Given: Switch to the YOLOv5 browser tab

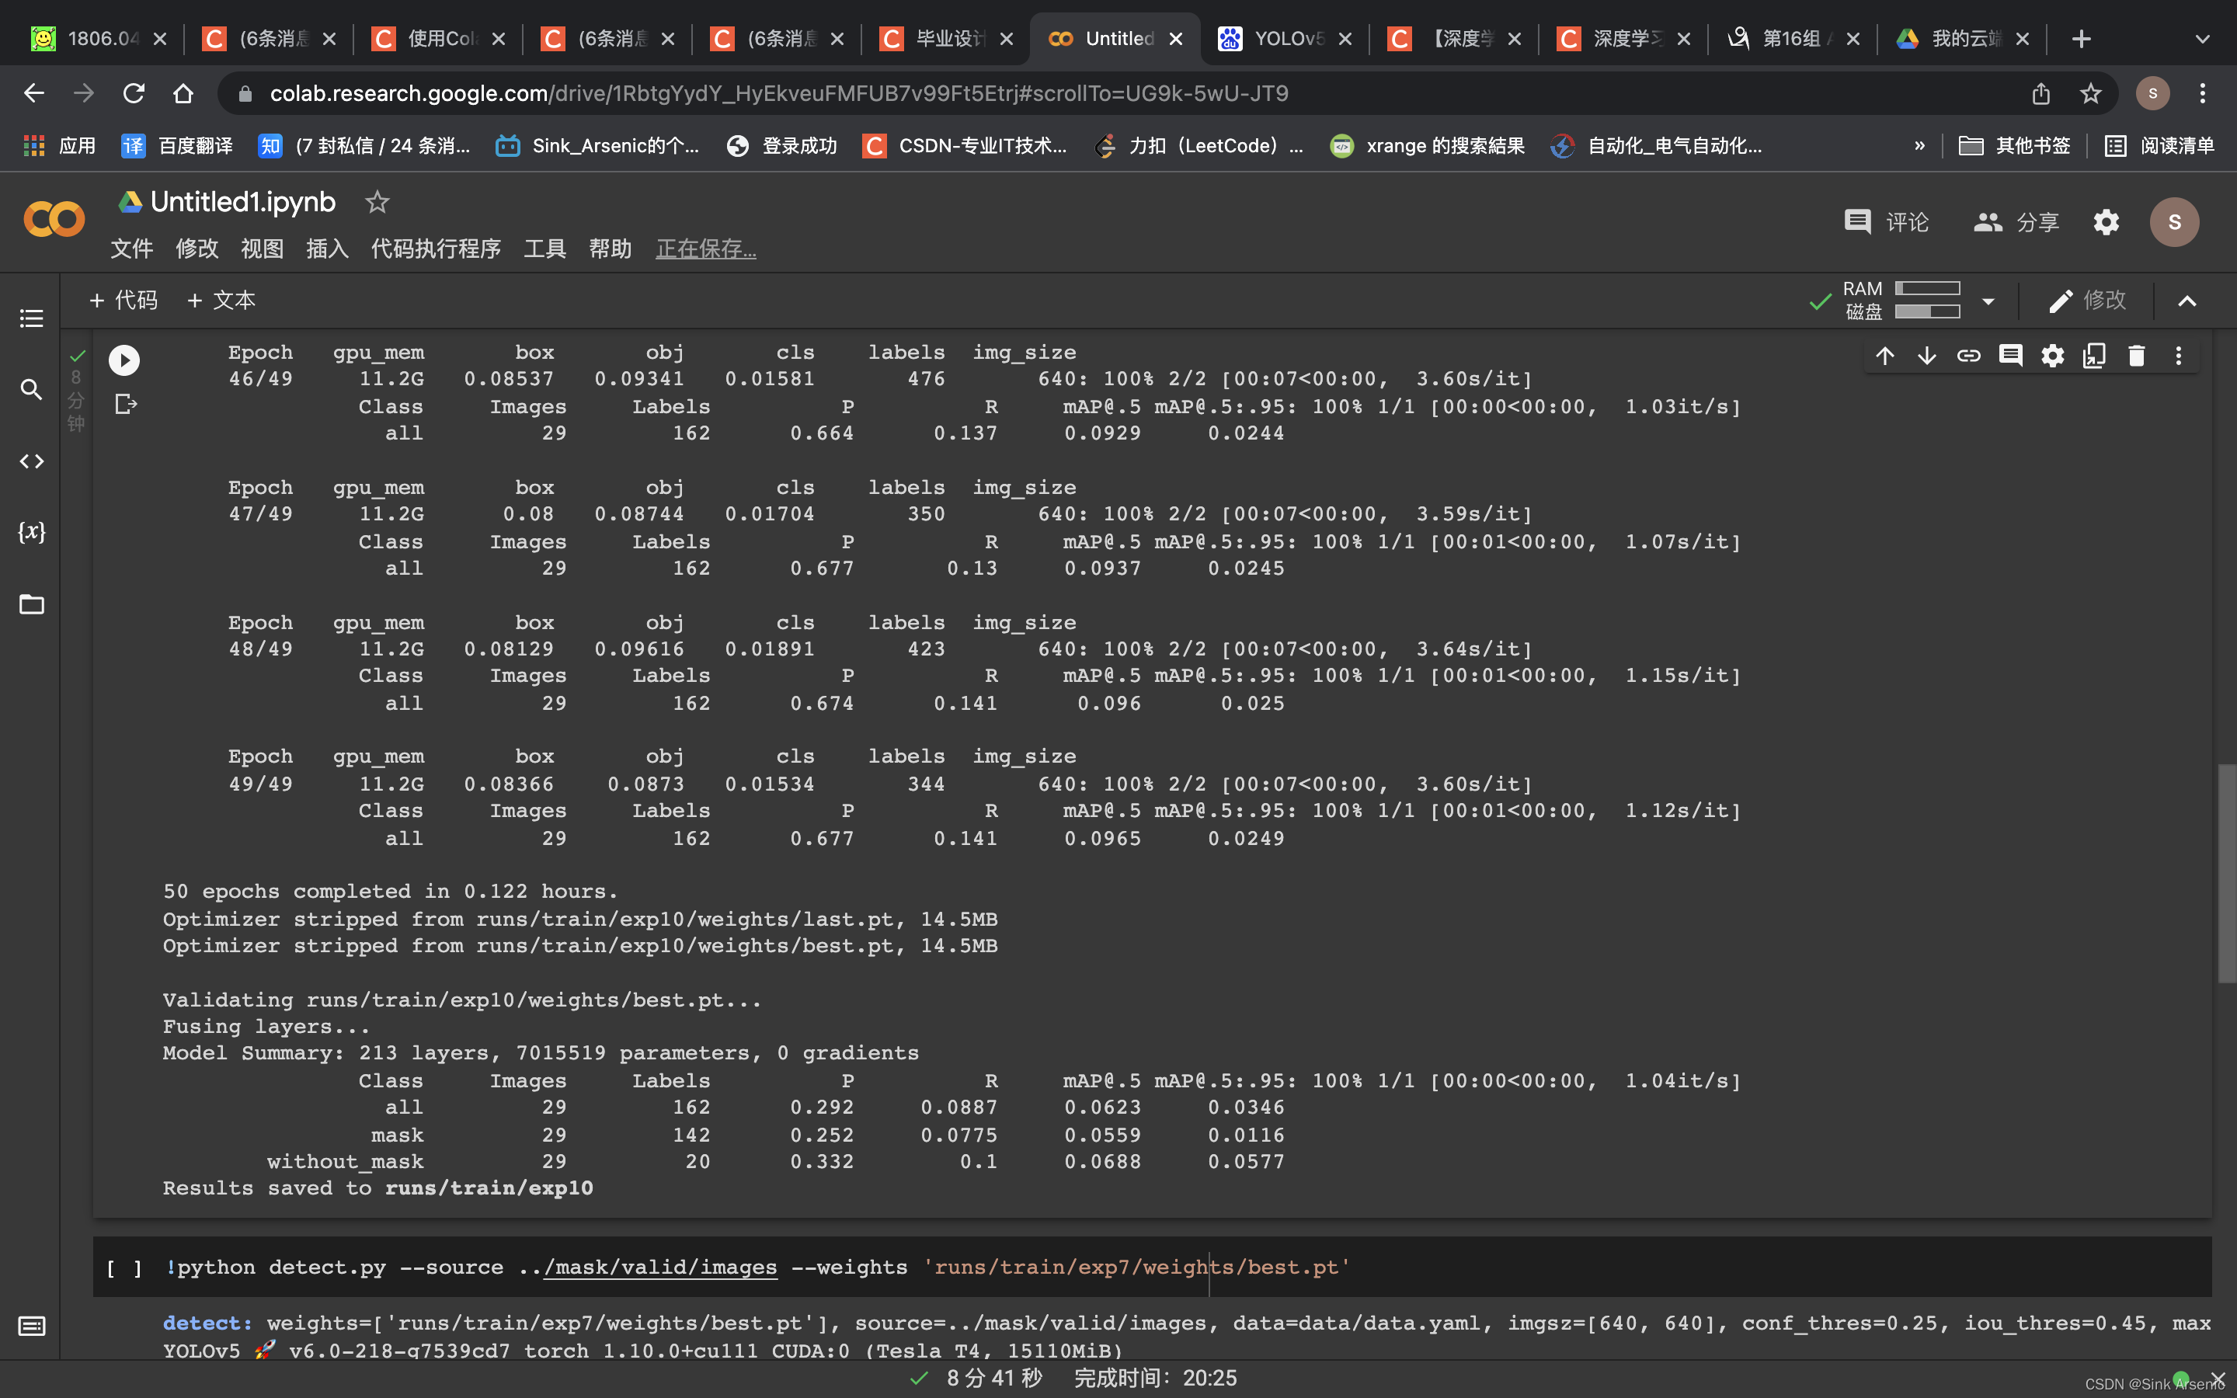Looking at the screenshot, I should [1284, 39].
